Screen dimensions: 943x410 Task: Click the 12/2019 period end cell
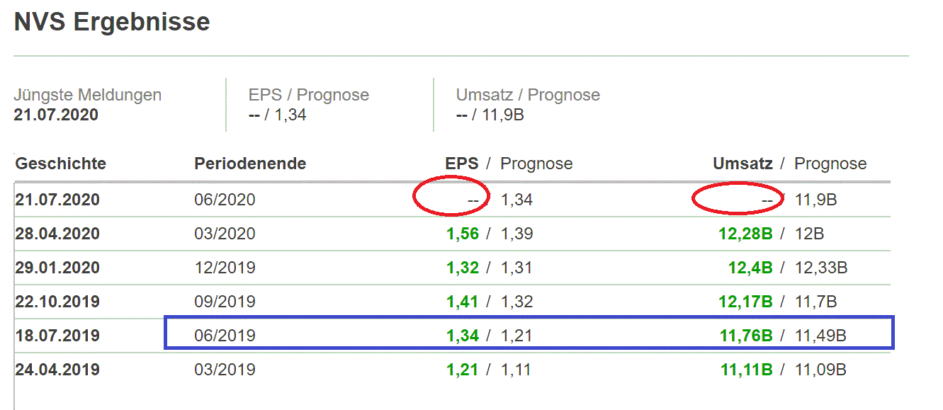(x=225, y=268)
